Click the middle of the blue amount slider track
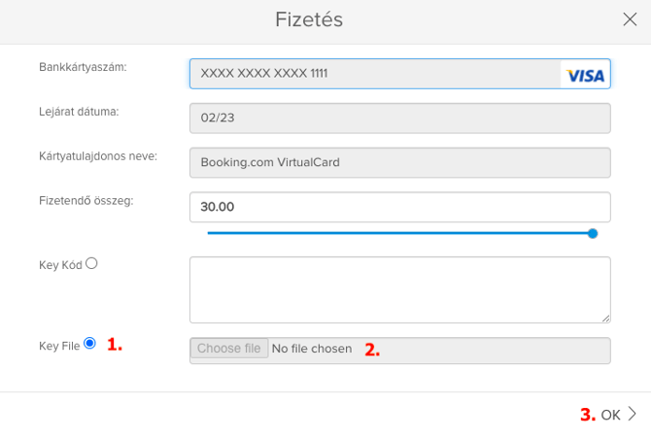 (x=399, y=233)
